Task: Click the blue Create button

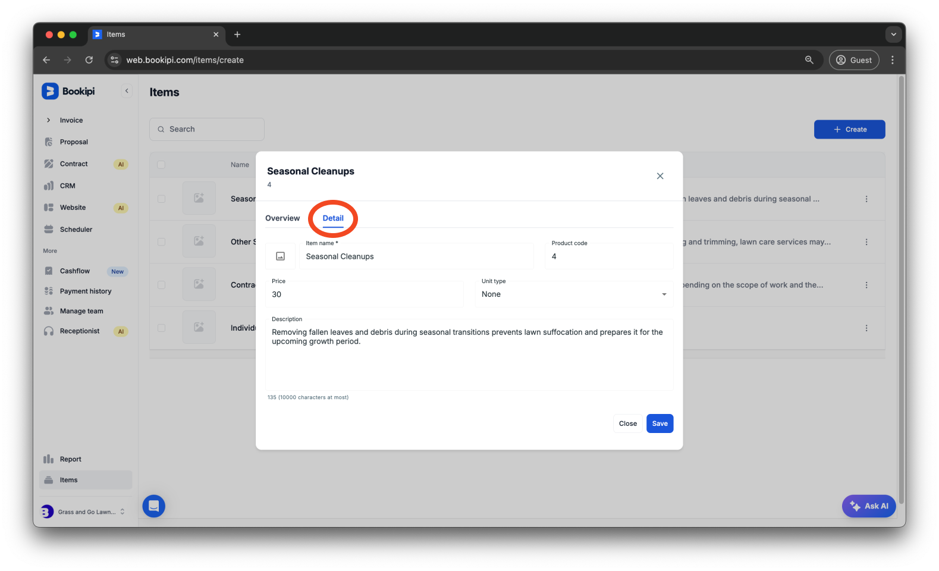Action: pyautogui.click(x=849, y=130)
